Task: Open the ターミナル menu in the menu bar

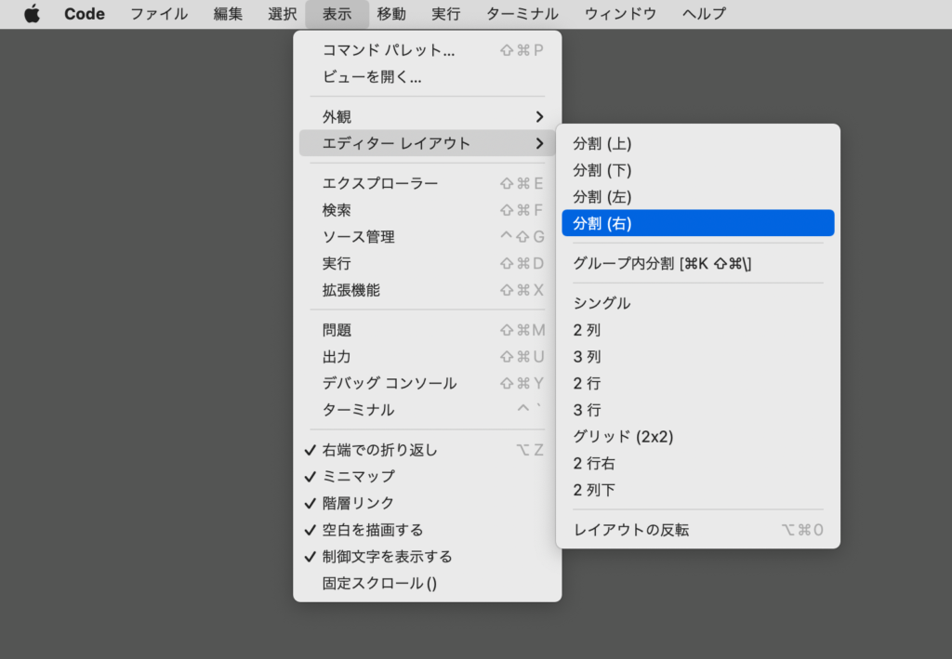Action: tap(525, 14)
